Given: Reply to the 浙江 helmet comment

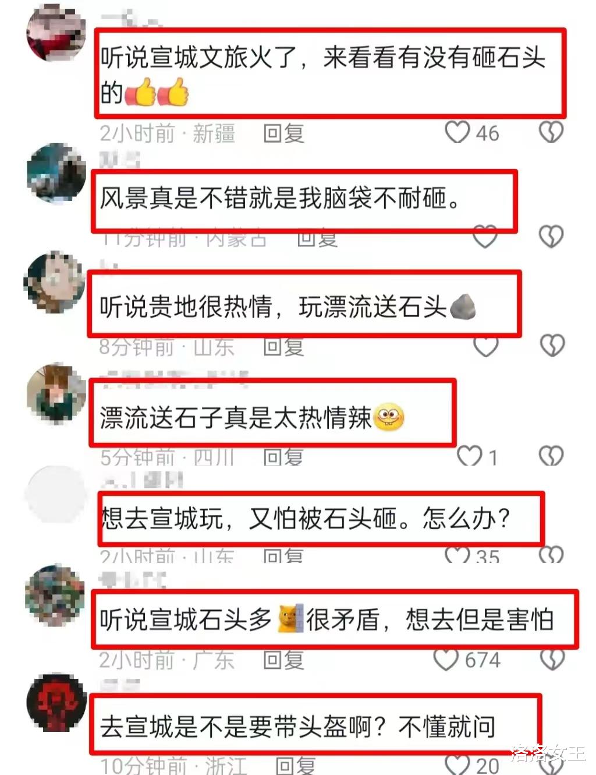Looking at the screenshot, I should [x=295, y=765].
